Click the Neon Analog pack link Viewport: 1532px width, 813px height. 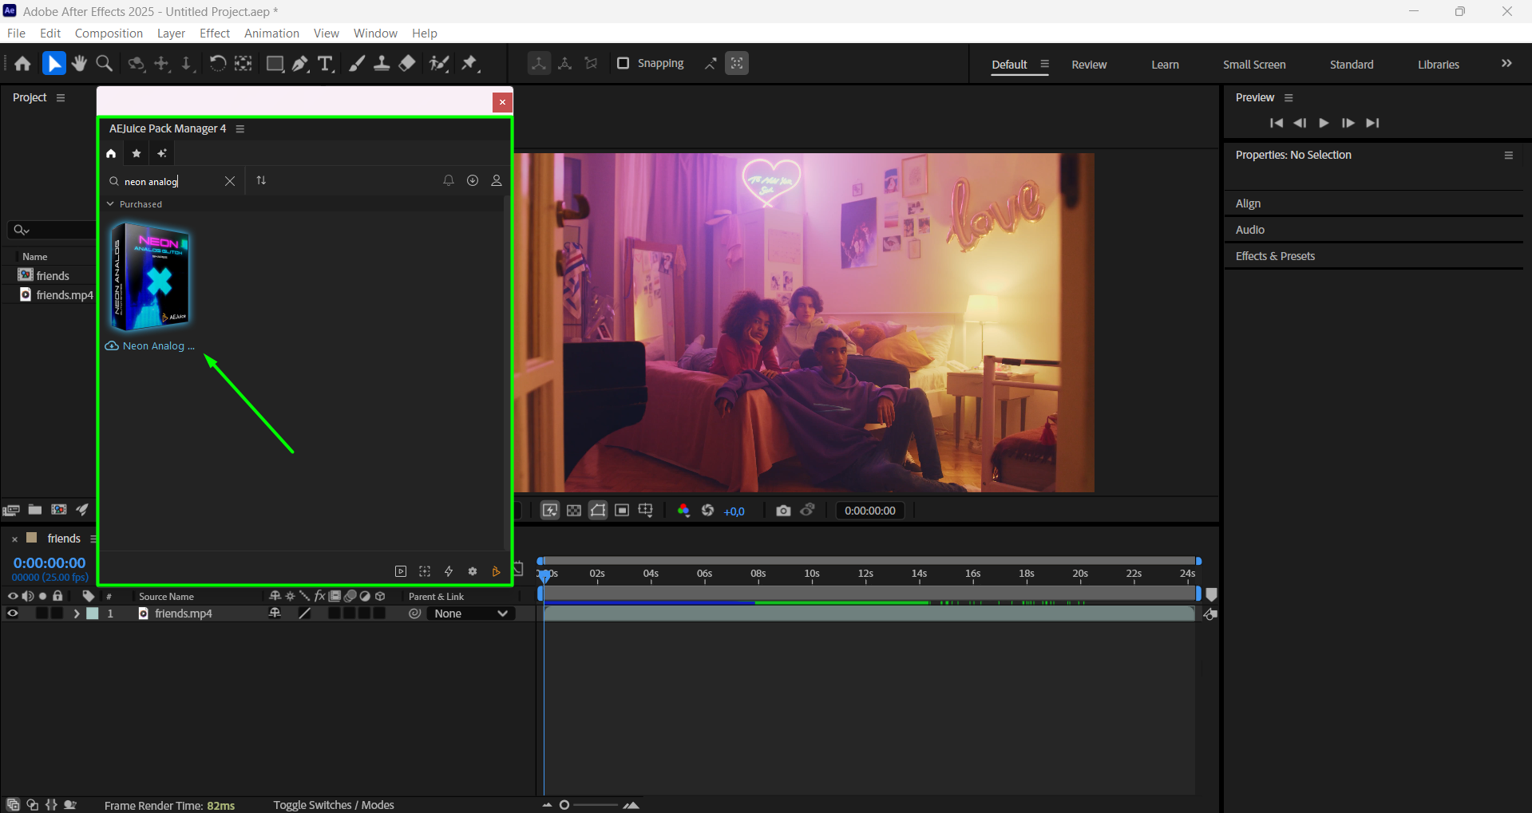click(153, 345)
